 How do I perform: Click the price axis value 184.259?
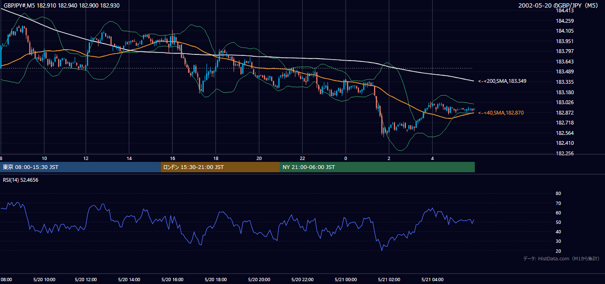[x=565, y=21]
